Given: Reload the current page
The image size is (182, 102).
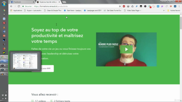Looking at the screenshot, I should tap(19, 6).
